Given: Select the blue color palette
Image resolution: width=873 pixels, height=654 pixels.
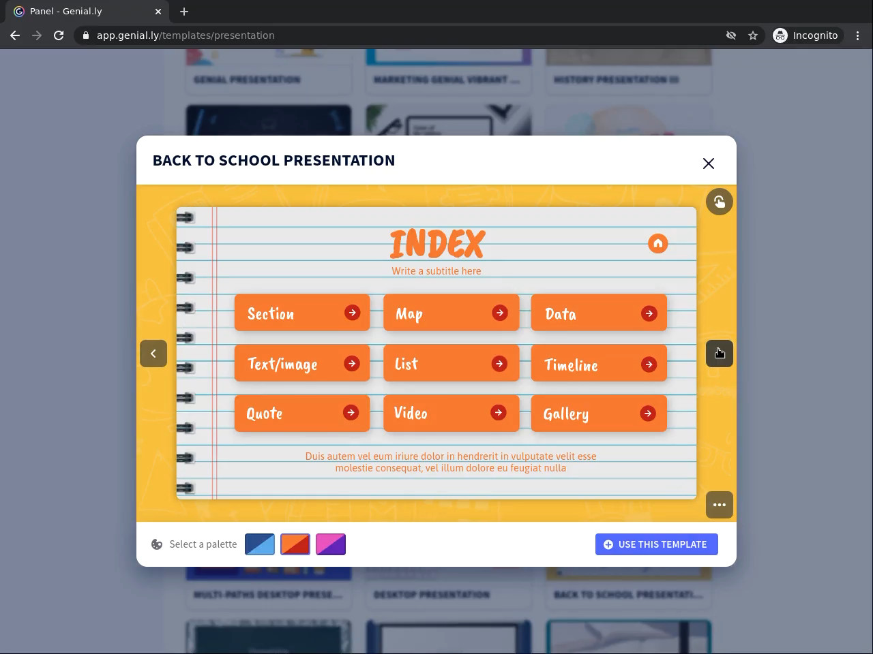Looking at the screenshot, I should coord(260,544).
